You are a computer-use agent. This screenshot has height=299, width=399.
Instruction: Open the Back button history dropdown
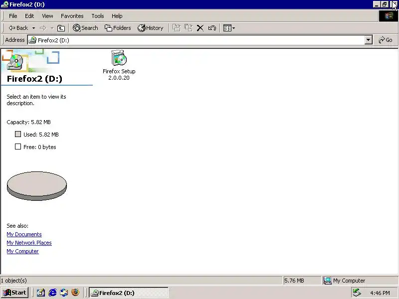[x=33, y=28]
